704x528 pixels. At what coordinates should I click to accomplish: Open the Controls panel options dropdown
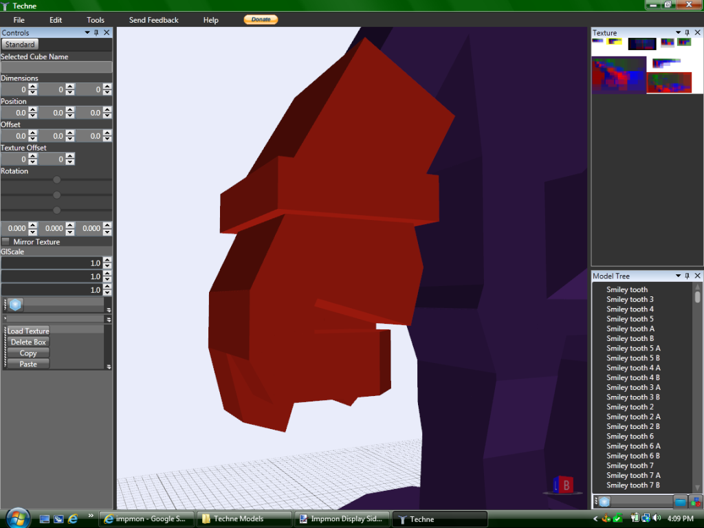click(x=87, y=33)
